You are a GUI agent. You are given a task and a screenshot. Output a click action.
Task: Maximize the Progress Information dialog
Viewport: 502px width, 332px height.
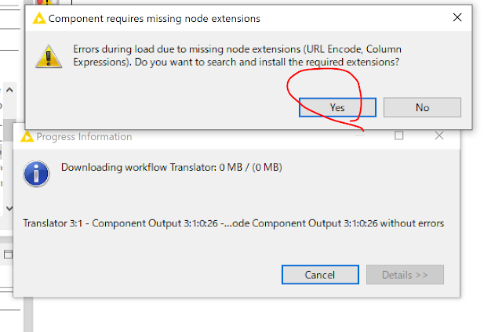tap(399, 136)
